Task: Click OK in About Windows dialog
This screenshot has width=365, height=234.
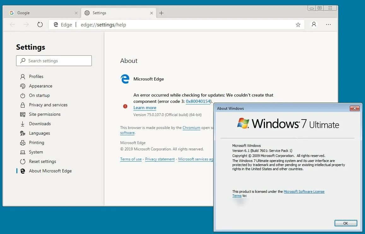Action: tap(346, 223)
